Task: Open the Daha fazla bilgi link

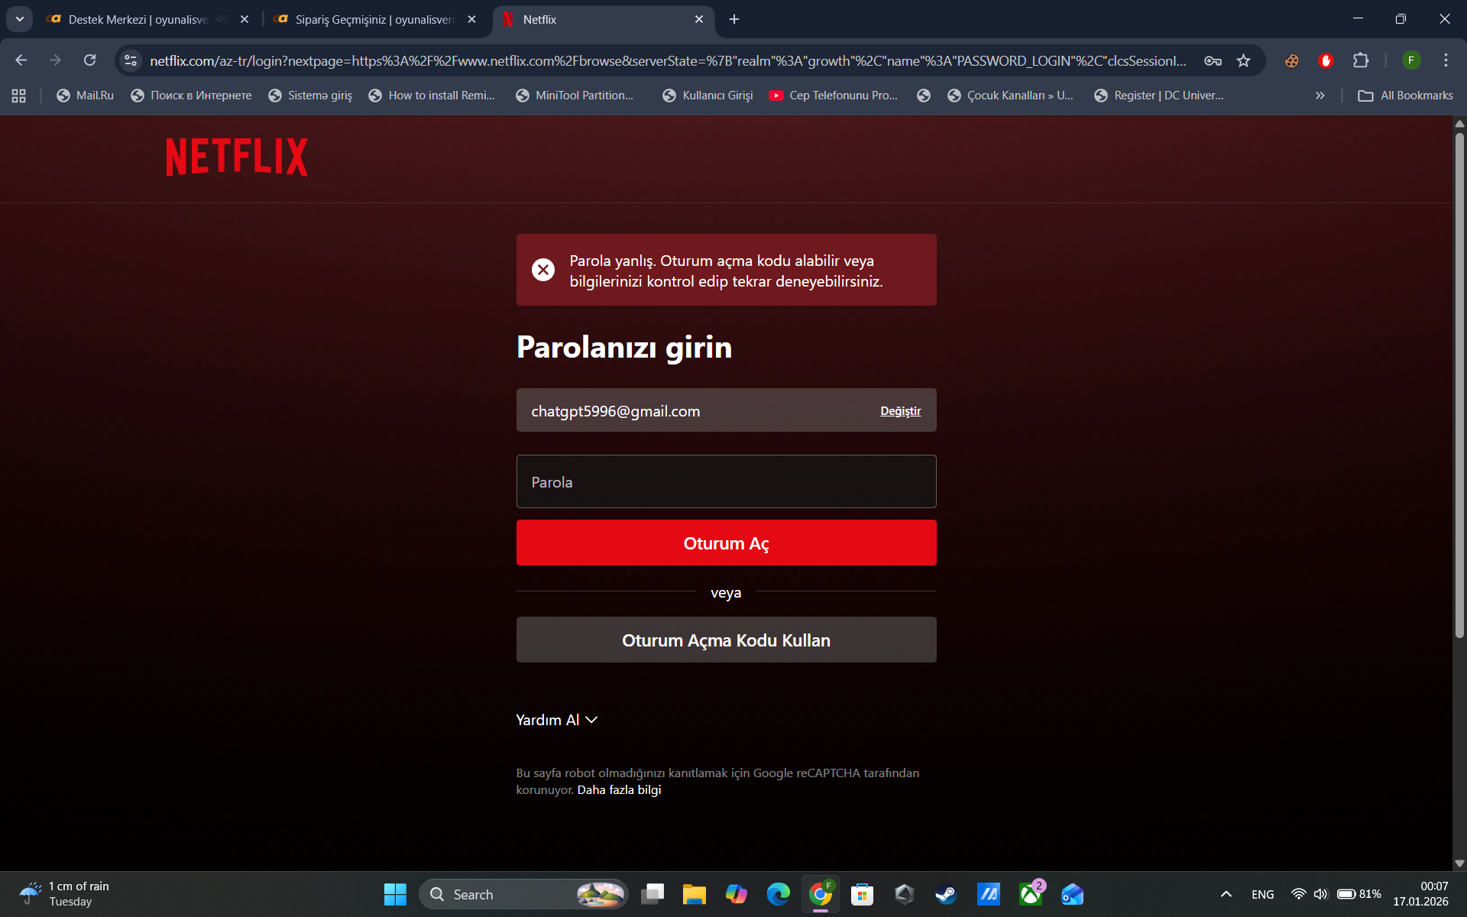Action: coord(619,790)
